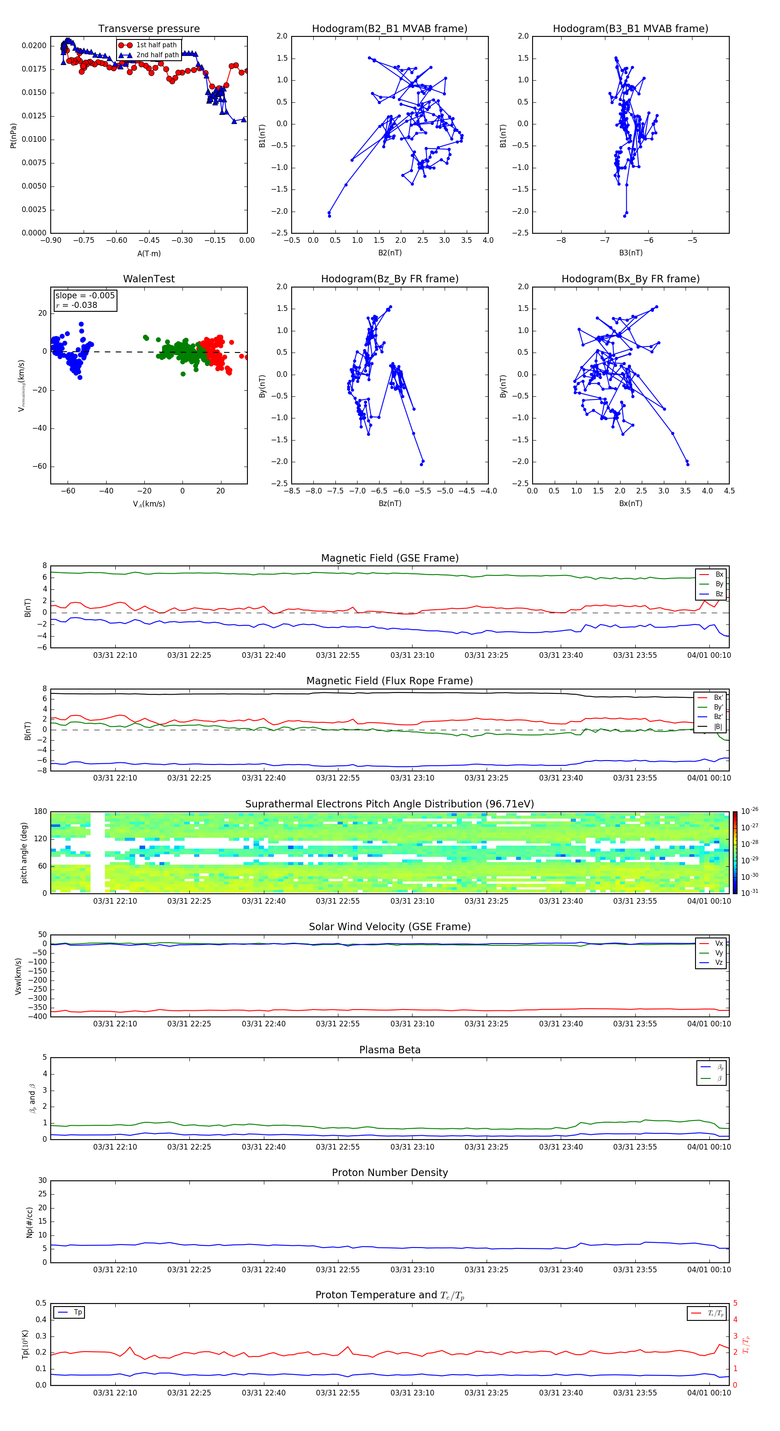The width and height of the screenshot is (780, 1431).
Task: Click the "1st half path" legend entry
Action: click(148, 45)
